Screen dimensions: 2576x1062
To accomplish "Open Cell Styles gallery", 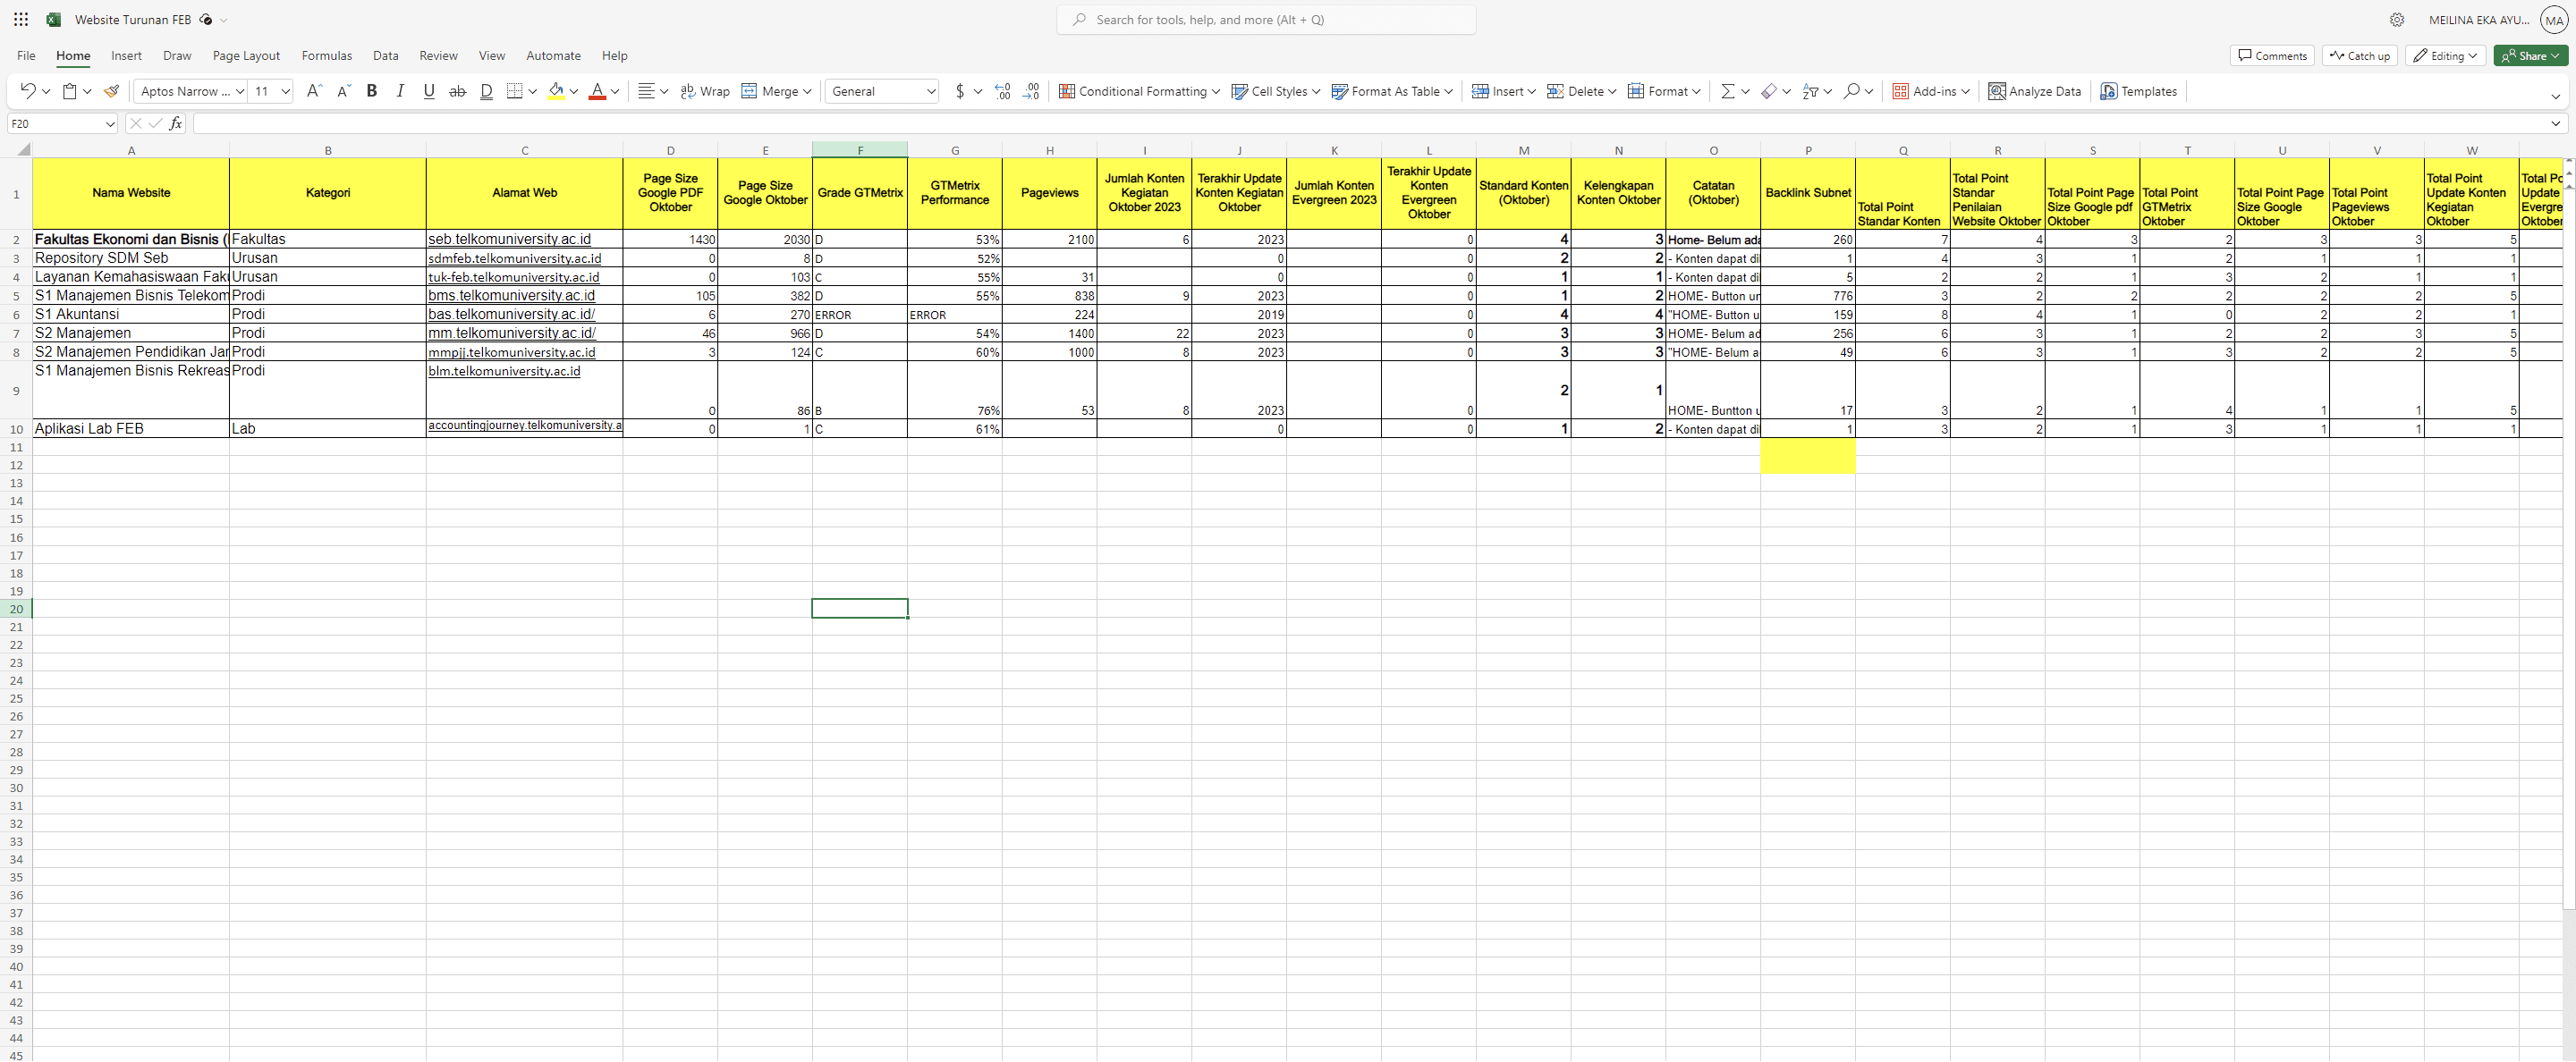I will click(x=1275, y=91).
